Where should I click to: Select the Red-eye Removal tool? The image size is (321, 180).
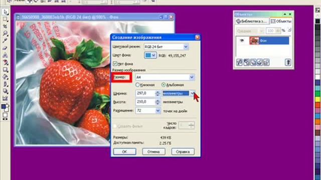coord(6,62)
